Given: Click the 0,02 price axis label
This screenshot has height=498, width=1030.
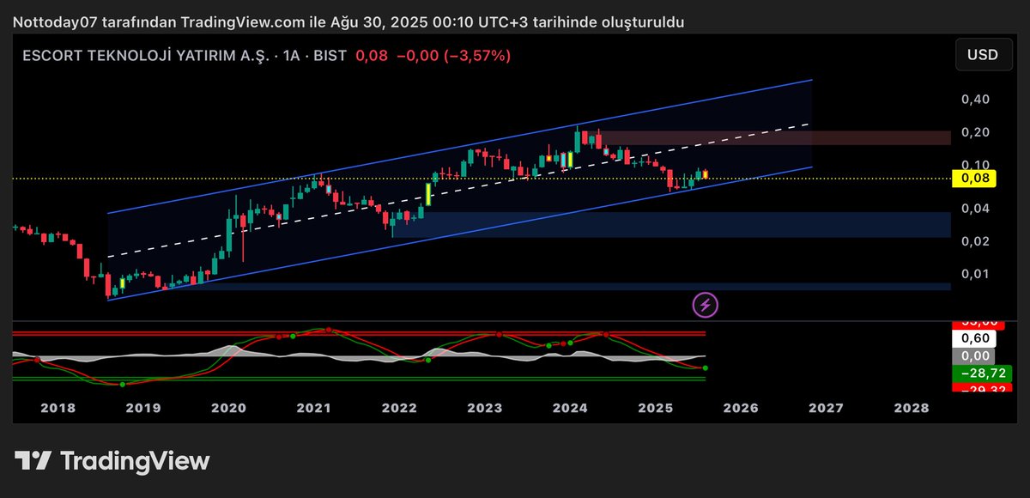Looking at the screenshot, I should pyautogui.click(x=977, y=240).
